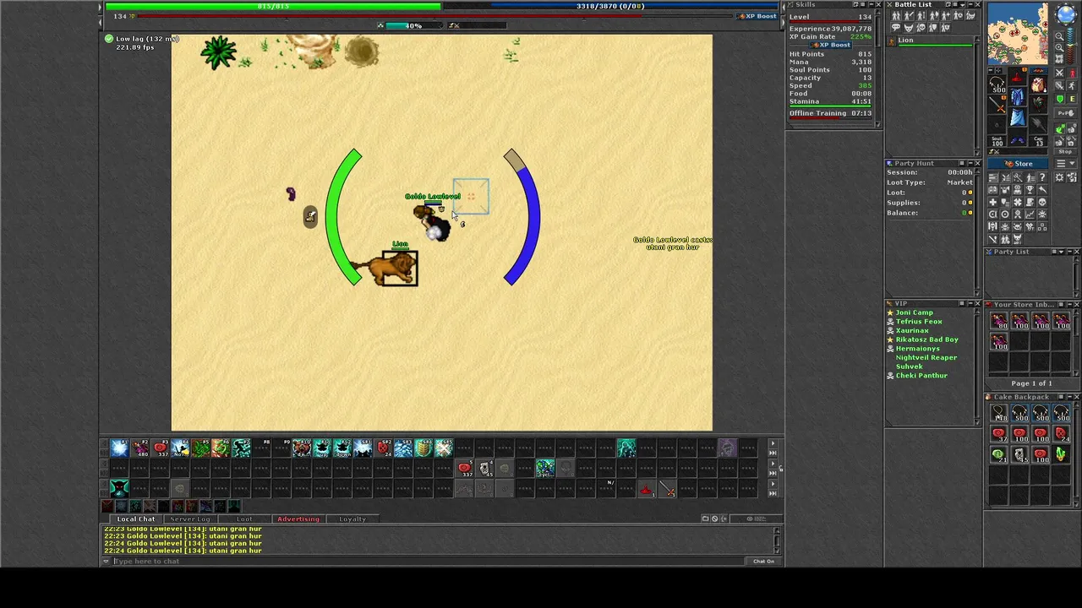Click the sword hotkey on the action bar

[668, 488]
